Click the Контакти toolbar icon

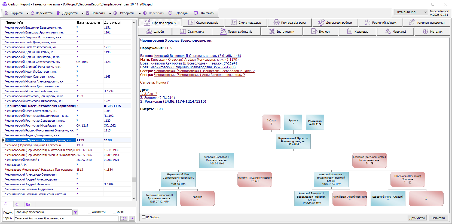click(x=196, y=13)
